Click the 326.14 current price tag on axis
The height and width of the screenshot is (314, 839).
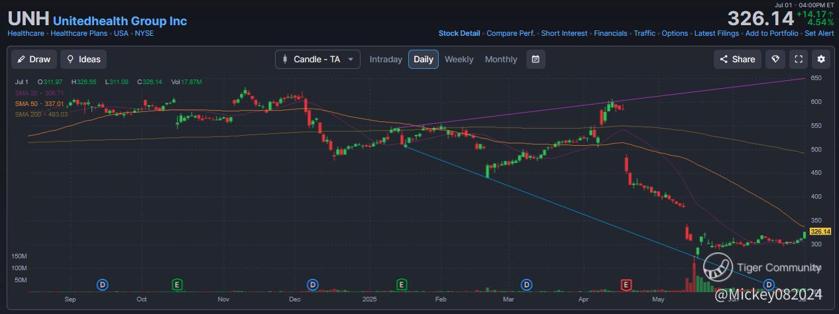tap(820, 232)
